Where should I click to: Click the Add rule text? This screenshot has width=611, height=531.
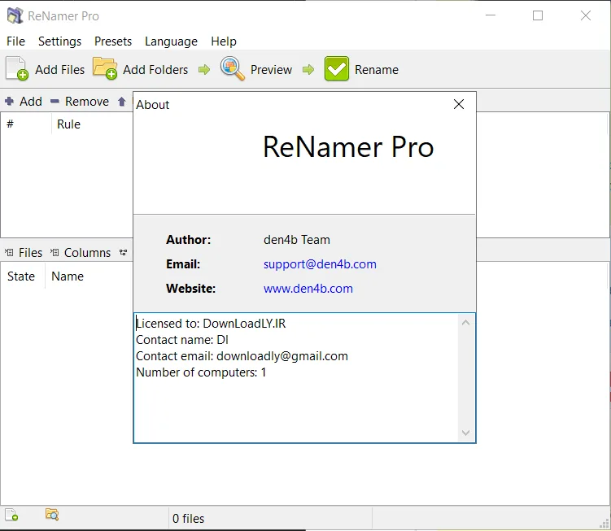(x=31, y=102)
